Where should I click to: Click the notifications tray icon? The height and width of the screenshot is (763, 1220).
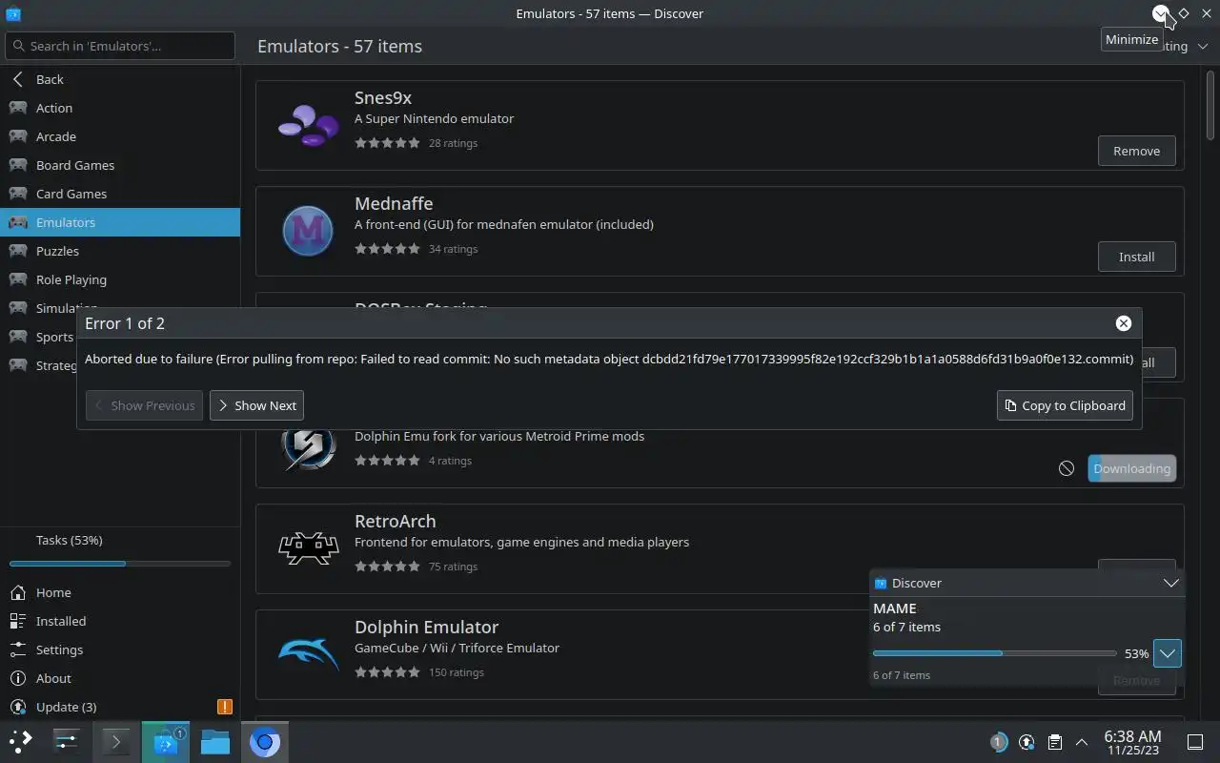coord(998,741)
